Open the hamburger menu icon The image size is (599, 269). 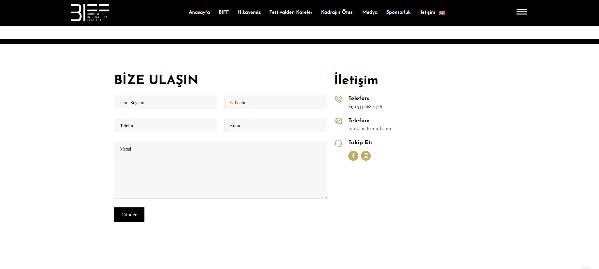(x=521, y=12)
